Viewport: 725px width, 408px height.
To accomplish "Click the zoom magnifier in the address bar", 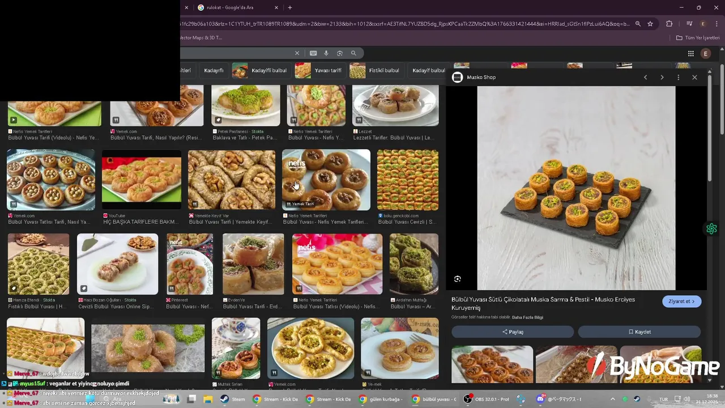I will tap(638, 24).
